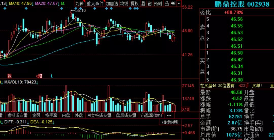The width and height of the screenshot is (274, 140).
Task: Click the 叠 overlay button
Action: [143, 3]
